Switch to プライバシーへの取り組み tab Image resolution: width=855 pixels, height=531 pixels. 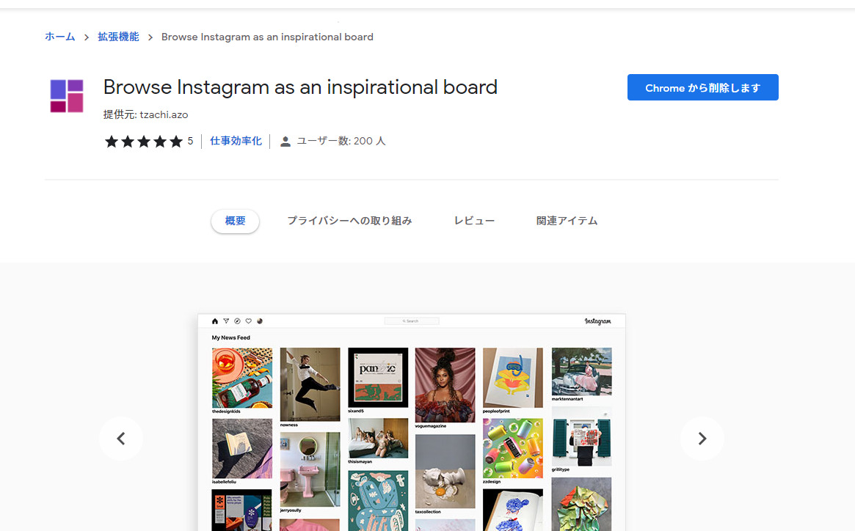[349, 221]
